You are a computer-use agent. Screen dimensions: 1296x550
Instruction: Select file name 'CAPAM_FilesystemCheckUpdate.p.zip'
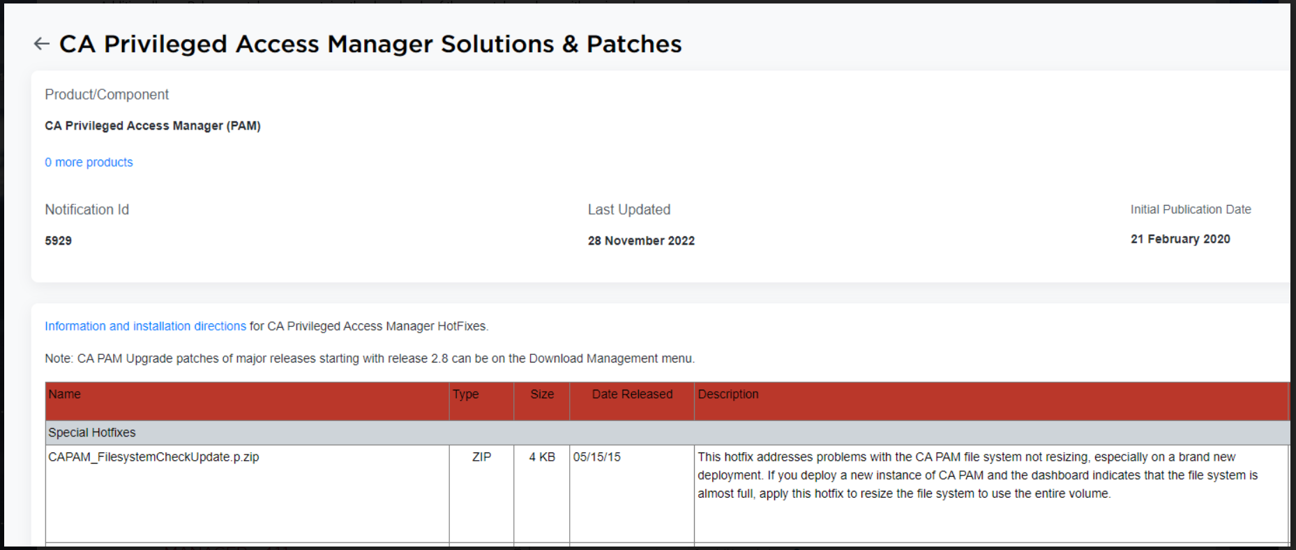[153, 457]
